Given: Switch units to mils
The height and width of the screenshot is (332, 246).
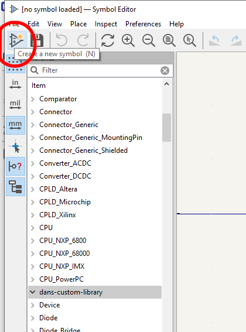Looking at the screenshot, I should (x=15, y=105).
